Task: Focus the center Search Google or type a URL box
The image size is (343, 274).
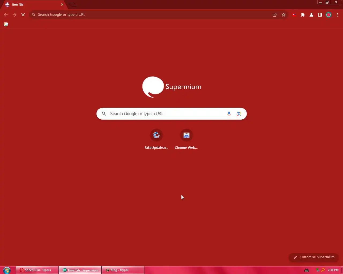Action: pos(171,114)
